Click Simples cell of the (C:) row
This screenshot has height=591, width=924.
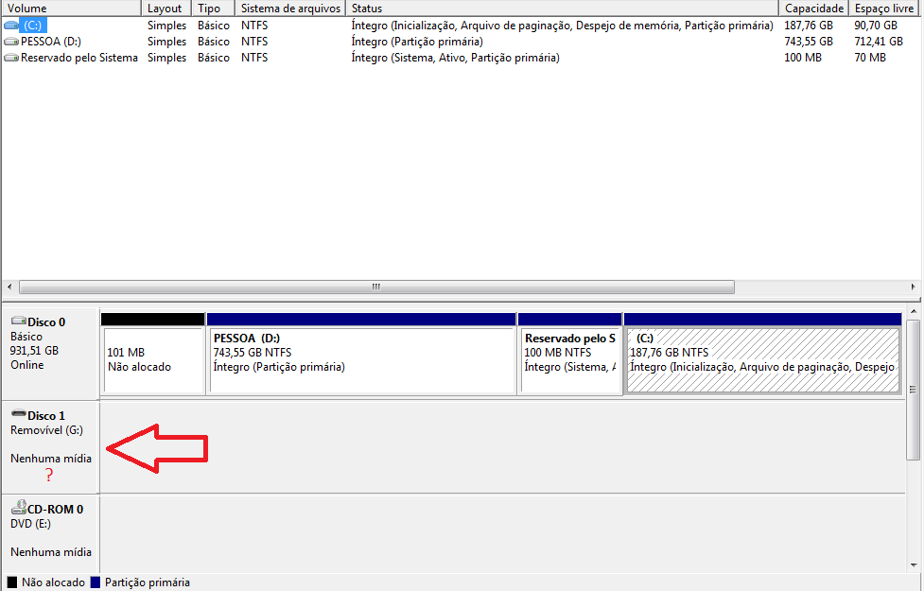[166, 26]
